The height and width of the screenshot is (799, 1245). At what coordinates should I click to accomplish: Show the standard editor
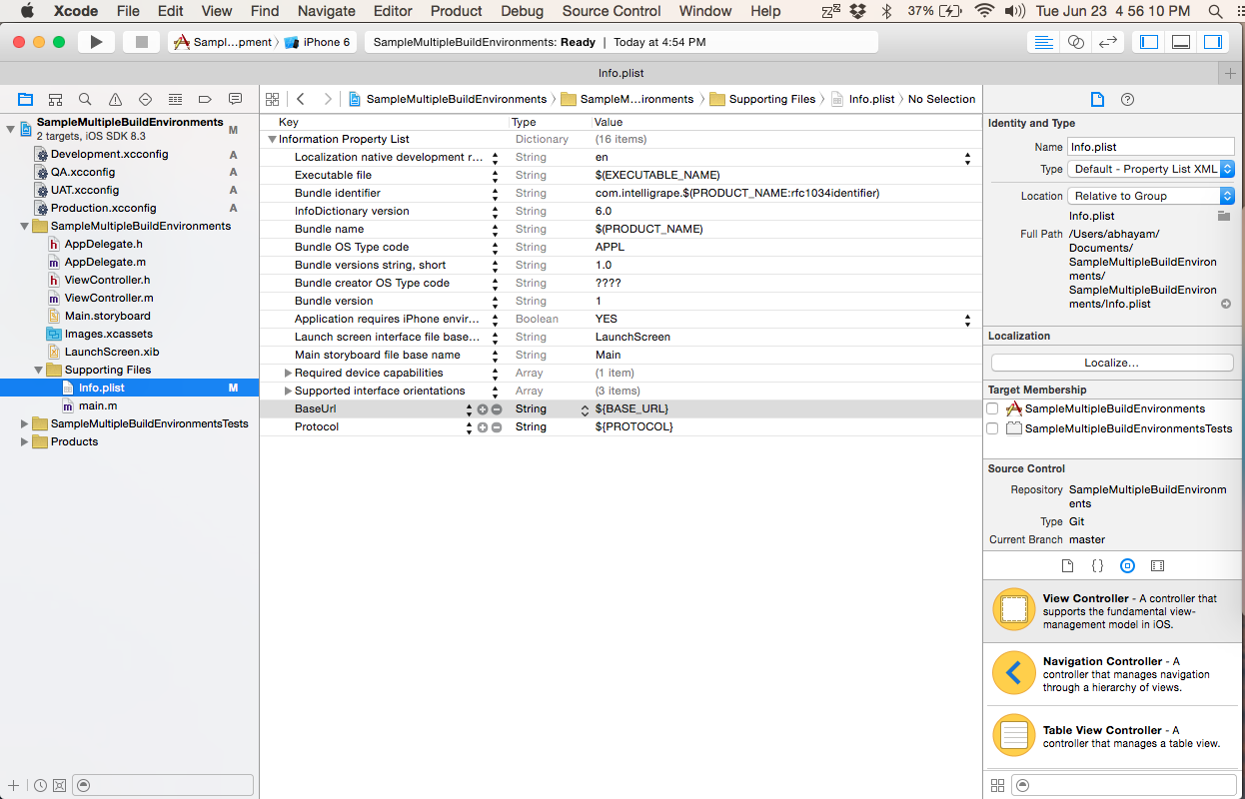(1044, 42)
